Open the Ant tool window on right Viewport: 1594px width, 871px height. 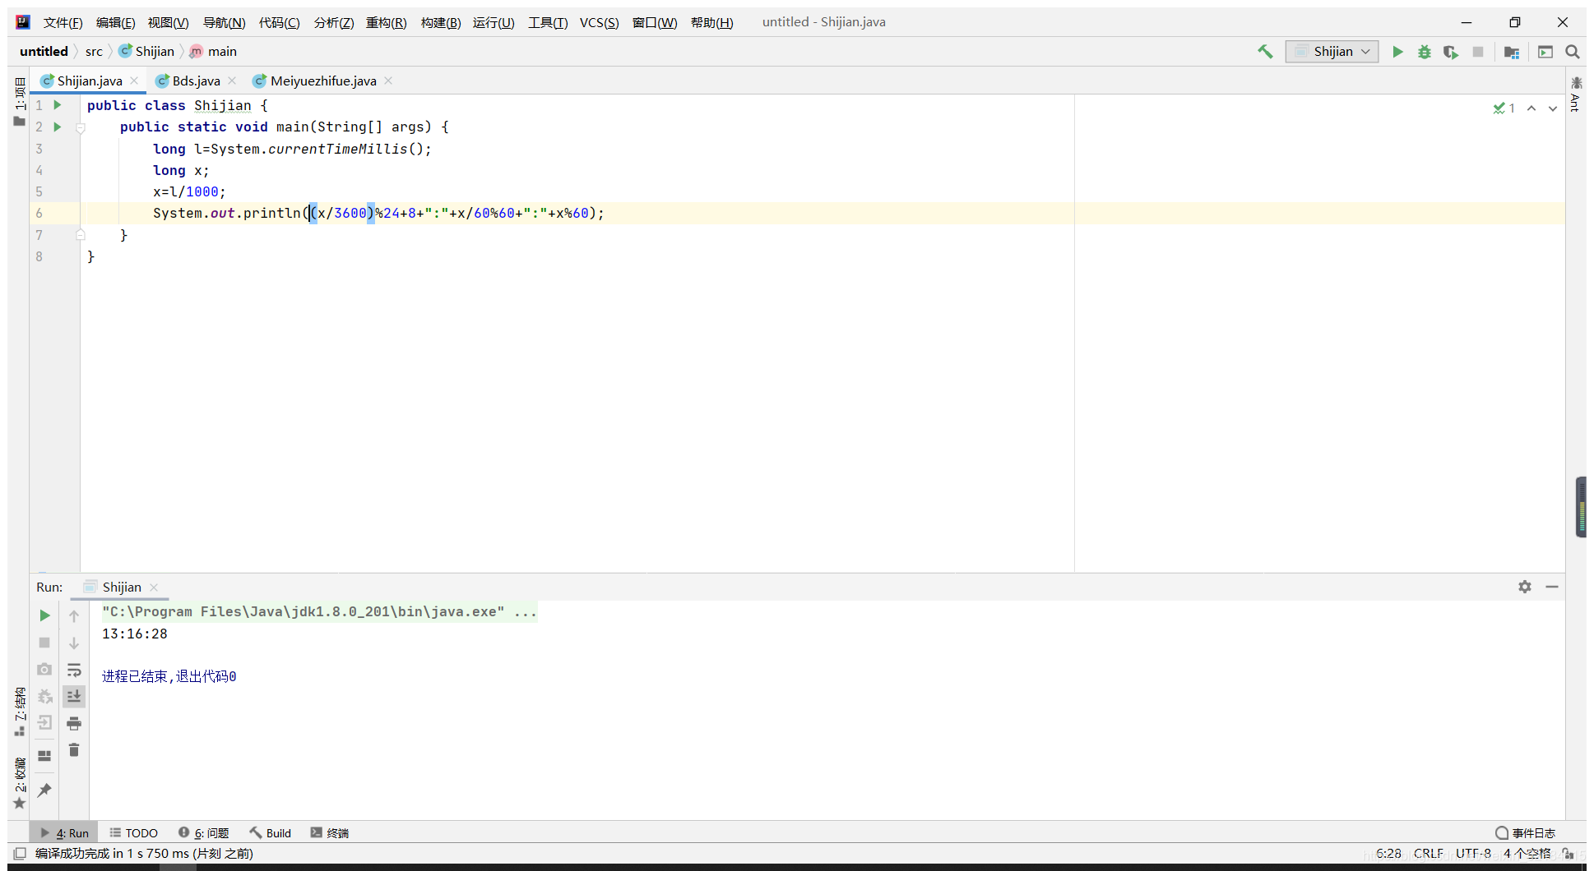click(x=1576, y=94)
